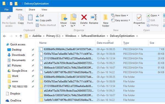The image size is (165, 104).
Task: Expand the Properties dropdown arrow
Action: (139, 26)
